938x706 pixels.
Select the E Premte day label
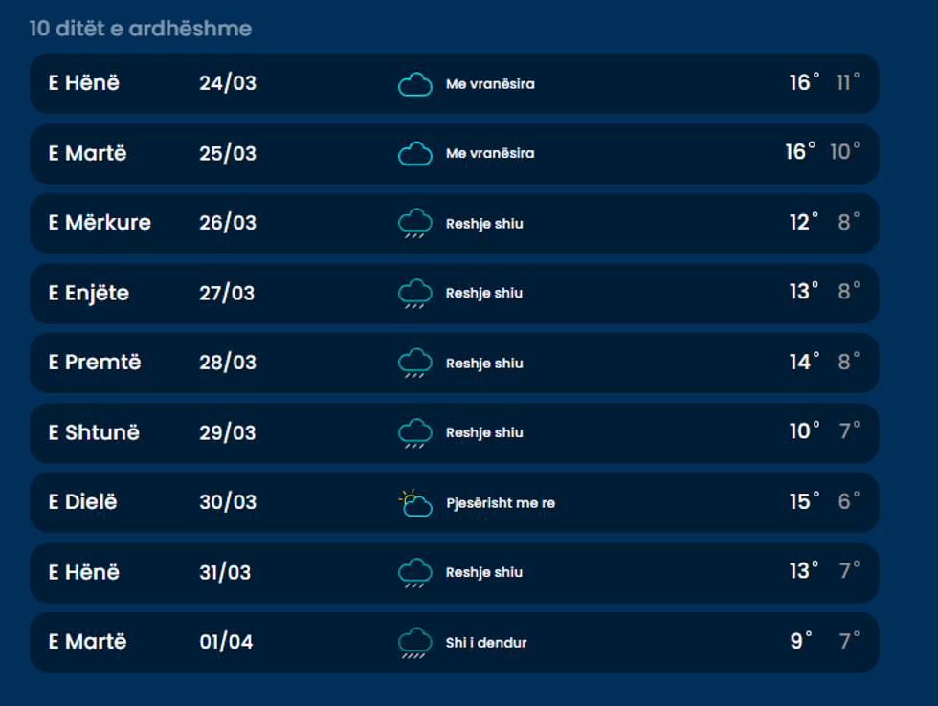tap(95, 363)
